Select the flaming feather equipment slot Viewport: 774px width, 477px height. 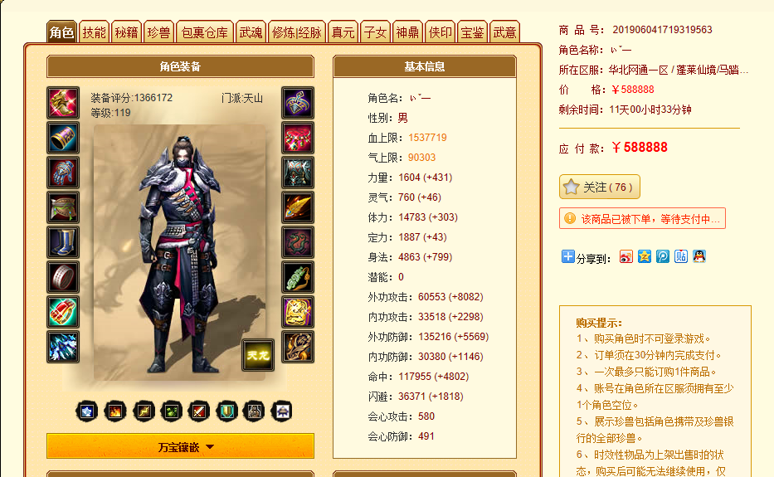298,207
